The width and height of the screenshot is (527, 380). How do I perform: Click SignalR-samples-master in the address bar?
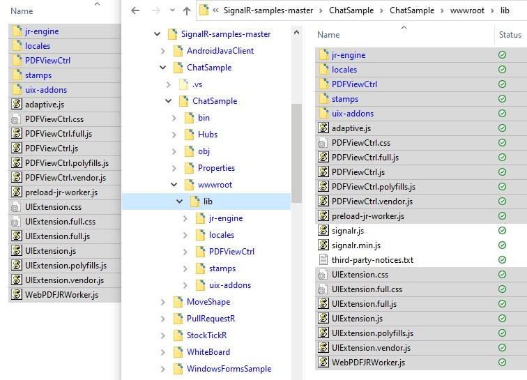tap(268, 10)
